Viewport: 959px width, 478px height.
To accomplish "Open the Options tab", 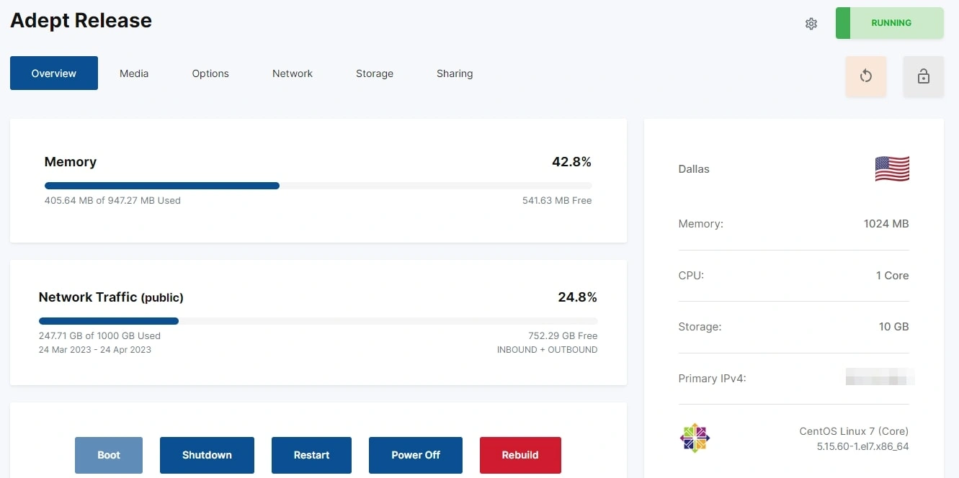I will click(210, 73).
